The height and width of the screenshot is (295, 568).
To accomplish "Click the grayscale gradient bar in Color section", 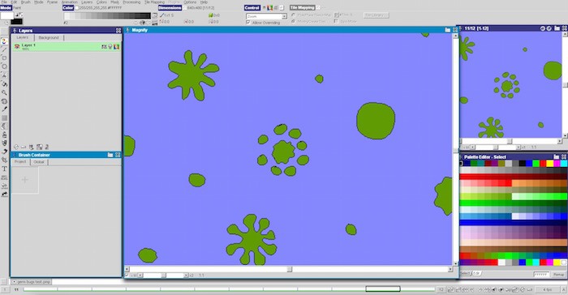I will (107, 16).
